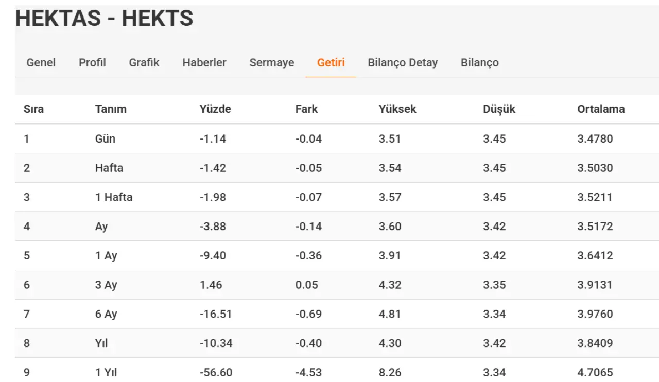Open the Genel tab
The width and height of the screenshot is (659, 382).
(41, 63)
